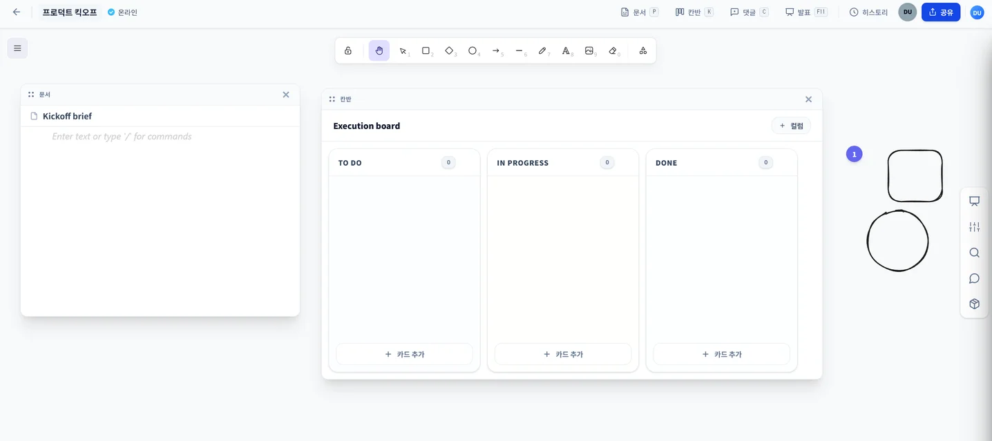Open the extra shapes tools icon
The width and height of the screenshot is (992, 441).
(643, 50)
